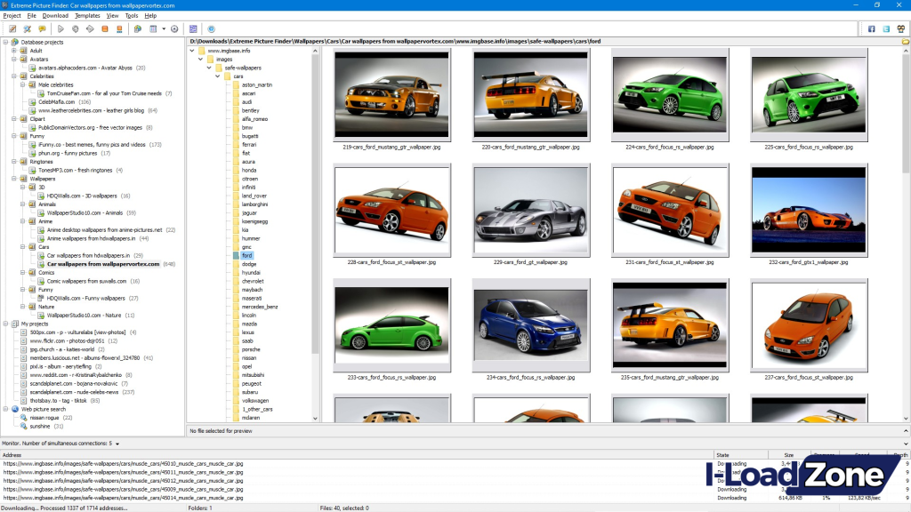Image resolution: width=911 pixels, height=512 pixels.
Task: Start the download with the green play icon
Action: click(x=60, y=28)
